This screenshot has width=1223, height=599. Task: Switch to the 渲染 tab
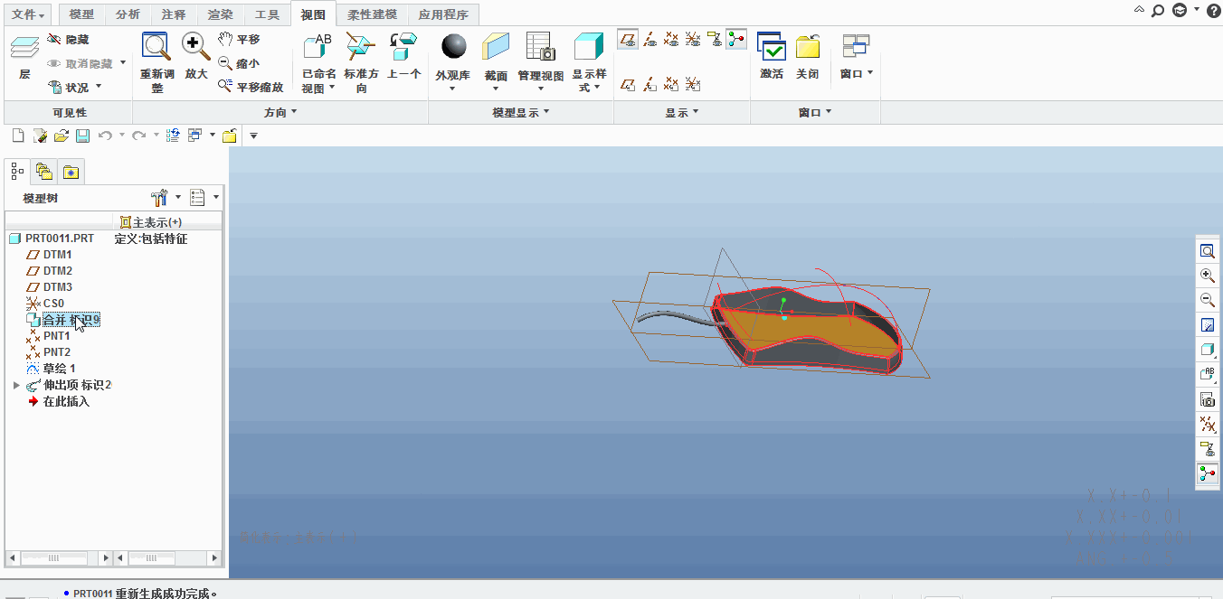click(x=220, y=14)
